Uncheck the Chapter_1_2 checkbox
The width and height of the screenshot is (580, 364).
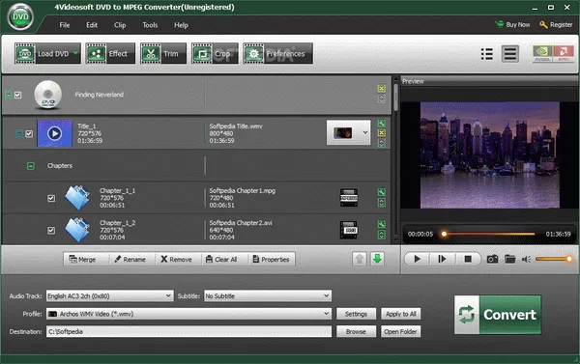[x=51, y=230]
